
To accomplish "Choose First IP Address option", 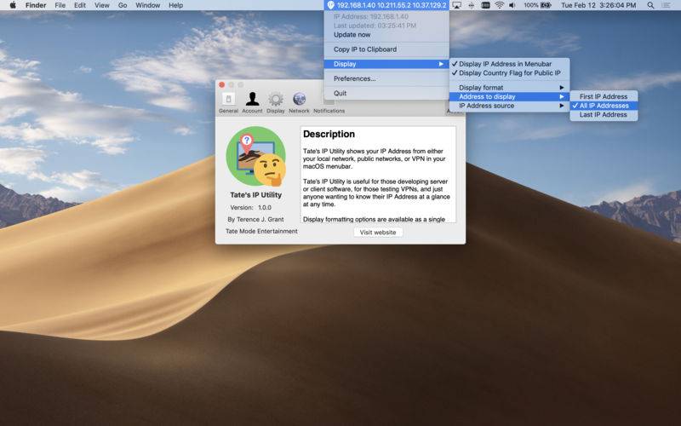I will [x=603, y=96].
